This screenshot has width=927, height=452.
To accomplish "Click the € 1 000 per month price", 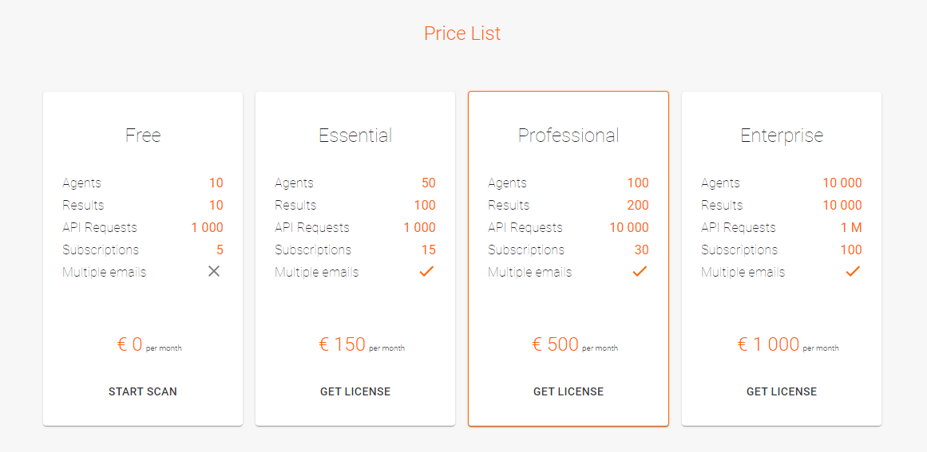I will point(786,344).
